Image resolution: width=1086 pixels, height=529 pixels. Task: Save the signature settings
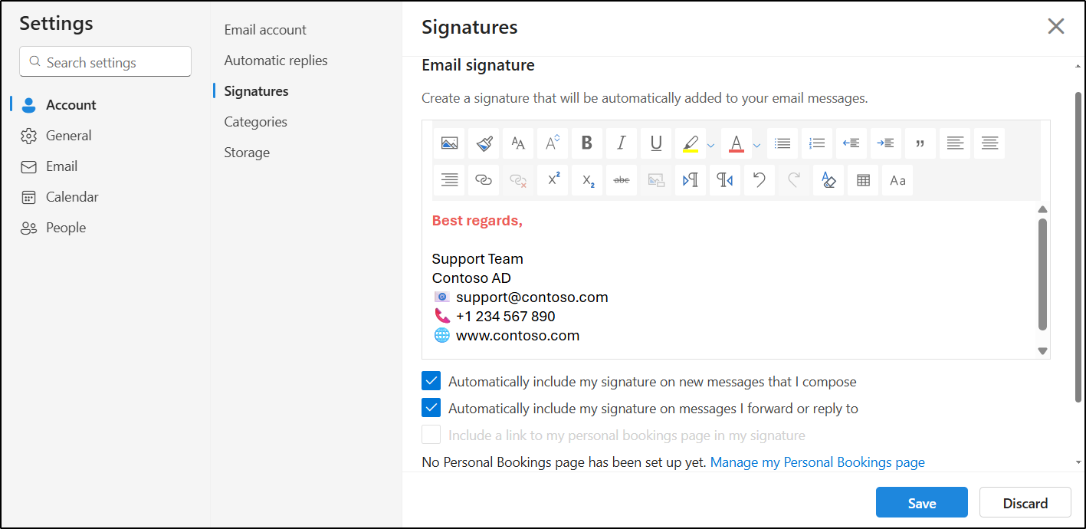pyautogui.click(x=921, y=502)
